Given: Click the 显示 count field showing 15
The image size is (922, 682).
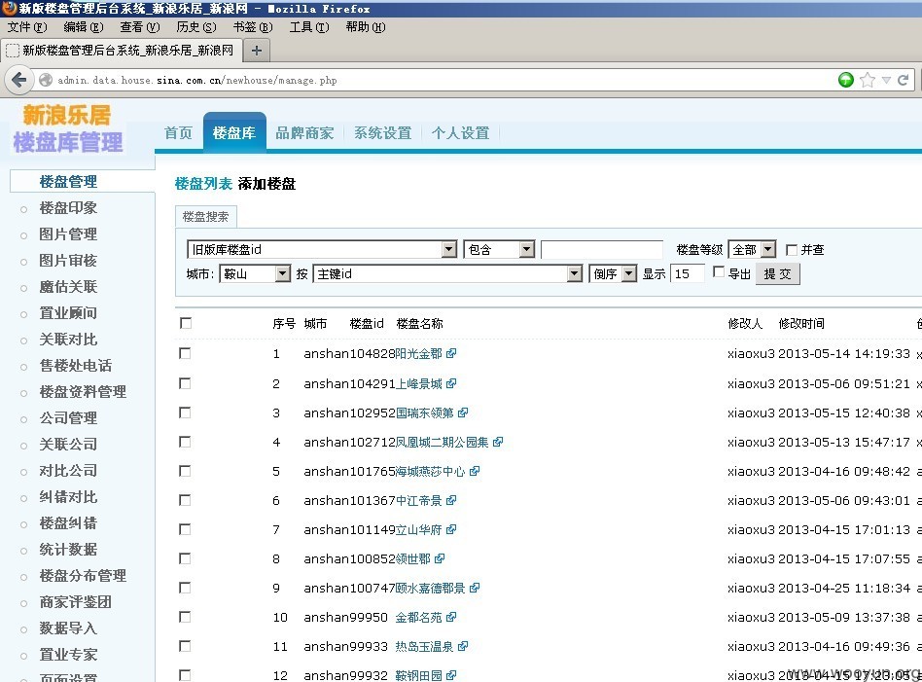Looking at the screenshot, I should click(x=688, y=273).
